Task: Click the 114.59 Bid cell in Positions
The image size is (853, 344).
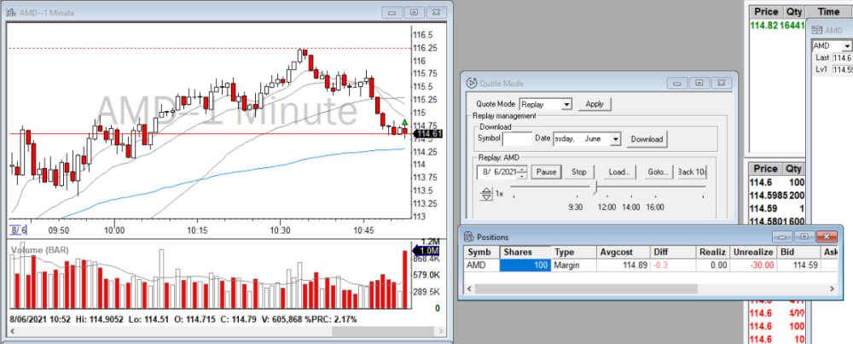Action: (x=798, y=265)
